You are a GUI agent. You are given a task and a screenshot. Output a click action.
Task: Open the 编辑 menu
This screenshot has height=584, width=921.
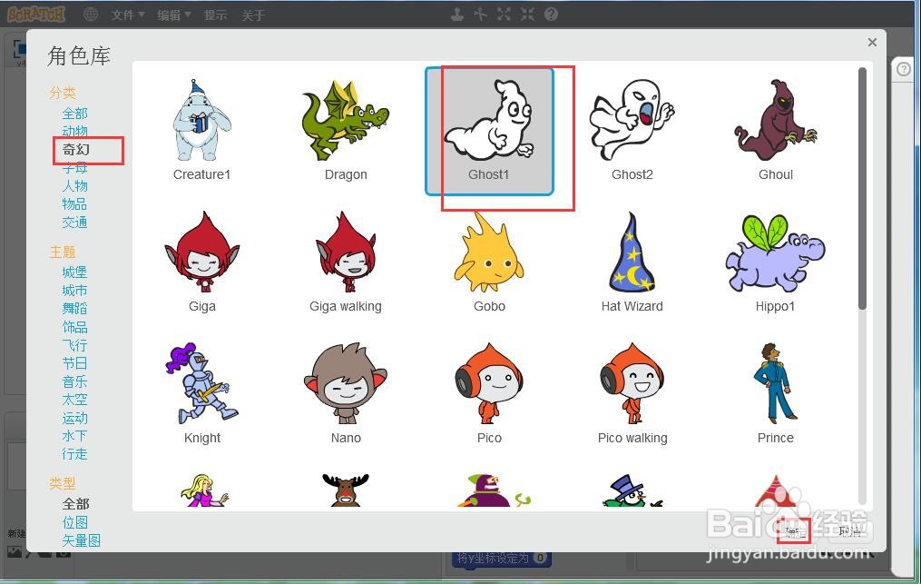[174, 15]
